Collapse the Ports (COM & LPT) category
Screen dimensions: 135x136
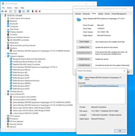pyautogui.click(x=5, y=94)
